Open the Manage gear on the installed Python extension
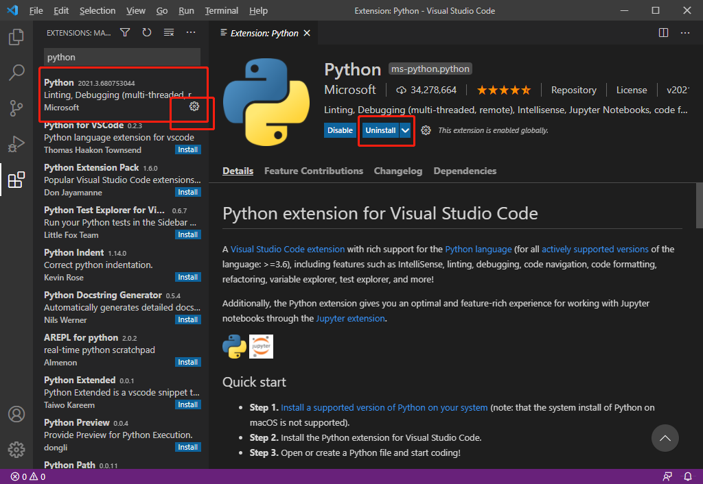 [194, 106]
